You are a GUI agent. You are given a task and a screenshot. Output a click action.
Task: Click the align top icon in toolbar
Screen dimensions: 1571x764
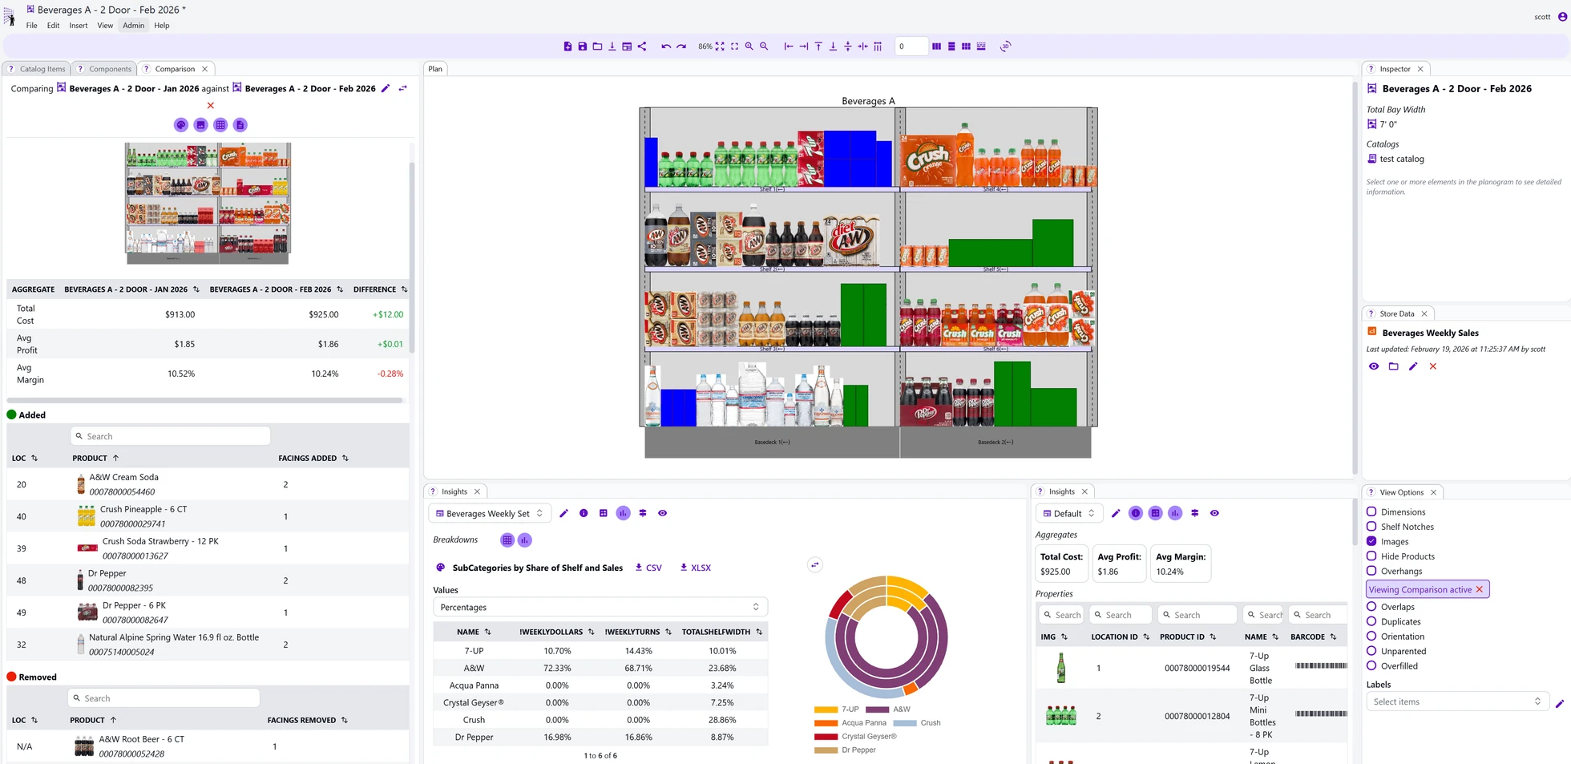[818, 46]
